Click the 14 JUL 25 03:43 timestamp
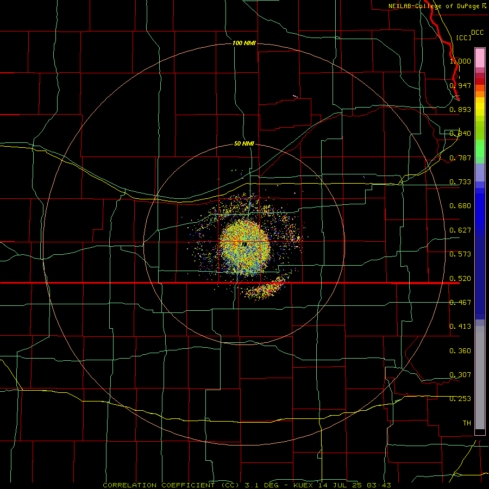 tap(355, 485)
